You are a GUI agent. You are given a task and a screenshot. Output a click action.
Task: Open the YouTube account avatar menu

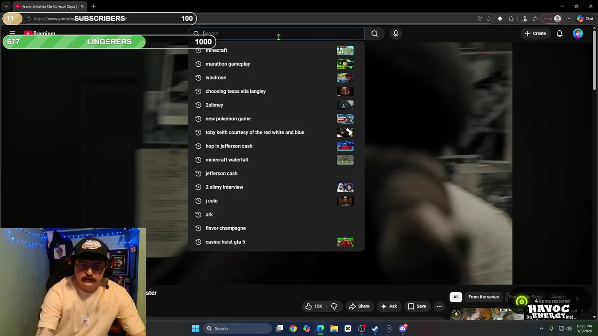tap(578, 34)
